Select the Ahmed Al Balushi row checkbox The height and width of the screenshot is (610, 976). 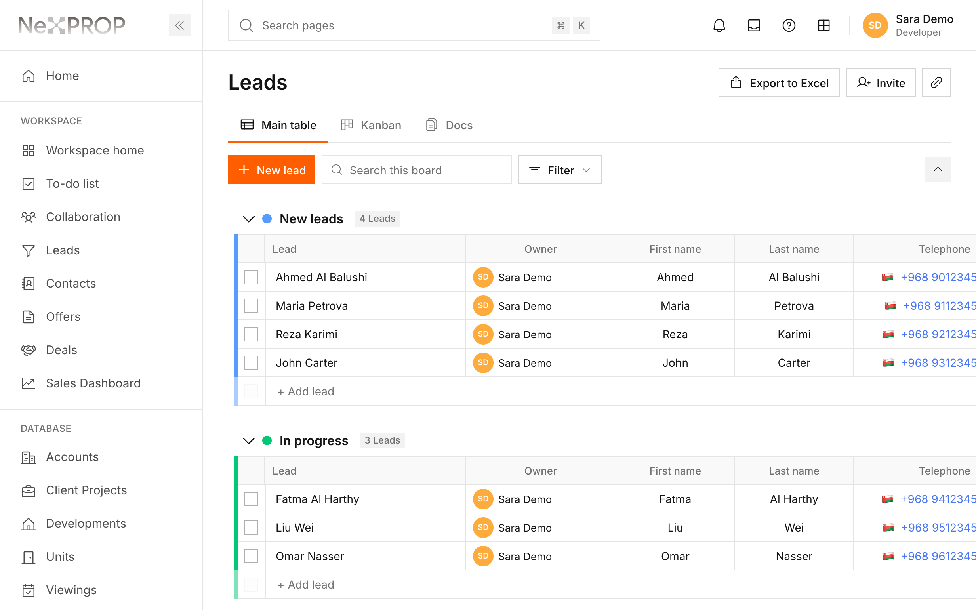click(x=251, y=278)
